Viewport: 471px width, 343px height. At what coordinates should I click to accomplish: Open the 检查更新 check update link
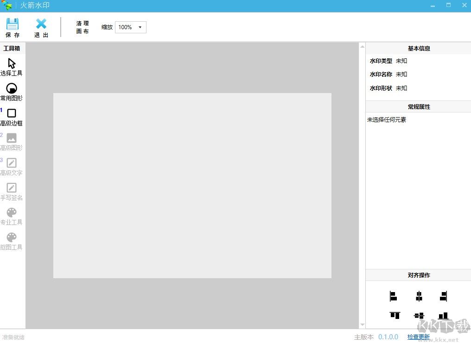point(419,337)
